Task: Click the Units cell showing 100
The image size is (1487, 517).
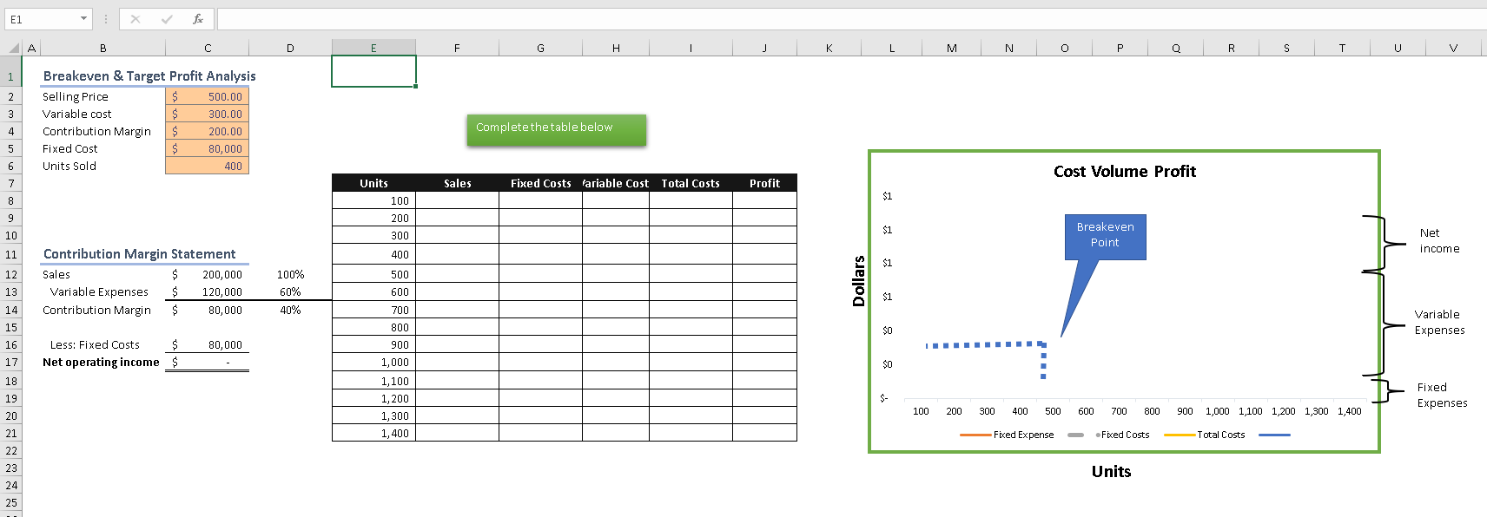Action: 373,200
